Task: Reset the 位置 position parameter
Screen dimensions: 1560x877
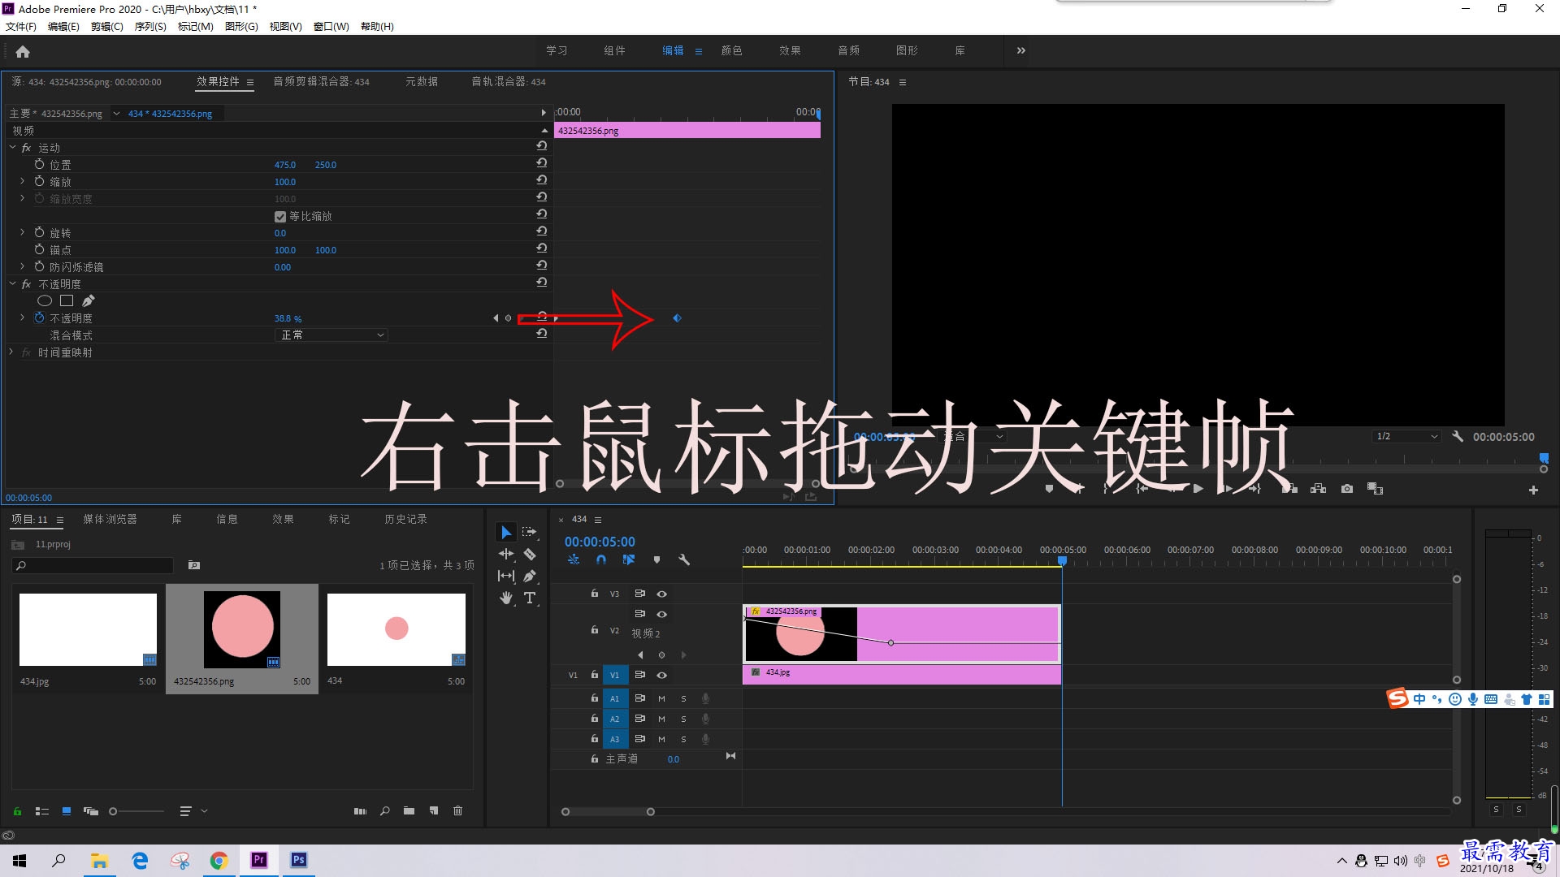Action: coord(542,163)
